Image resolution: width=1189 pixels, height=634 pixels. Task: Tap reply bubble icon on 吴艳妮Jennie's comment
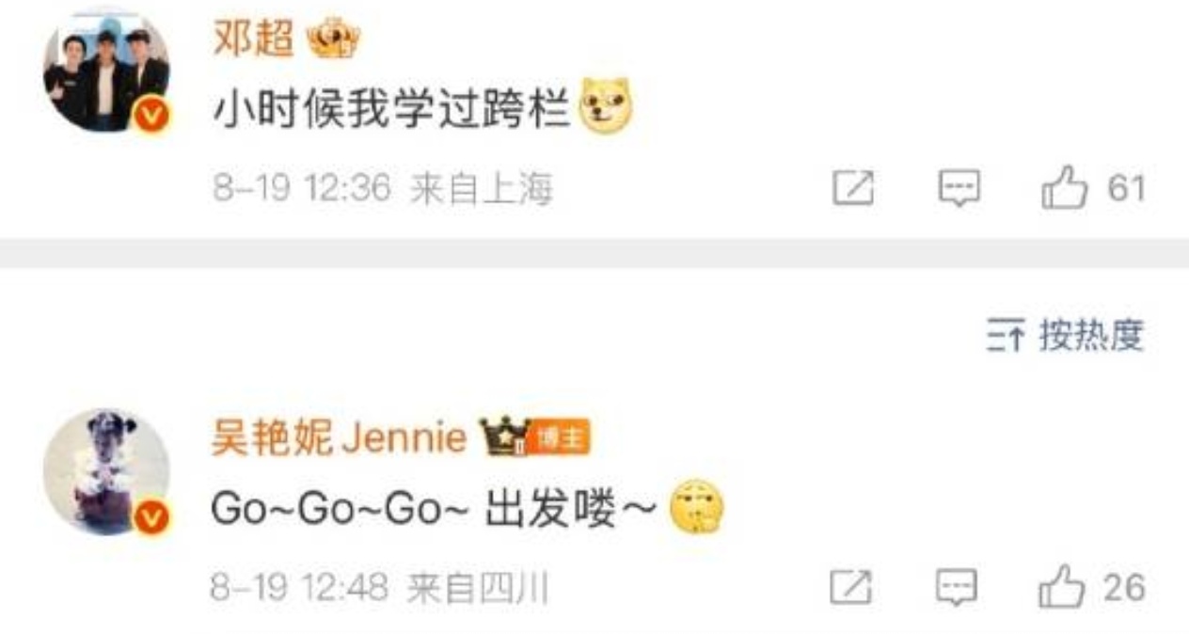pos(957,589)
